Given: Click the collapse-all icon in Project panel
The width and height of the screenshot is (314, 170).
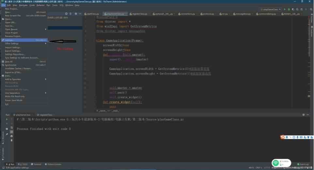Looking at the screenshot, I should [x=71, y=14].
